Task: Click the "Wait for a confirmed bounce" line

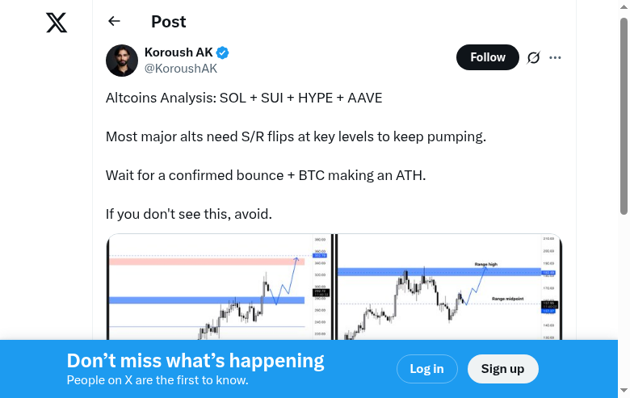Action: [265, 175]
